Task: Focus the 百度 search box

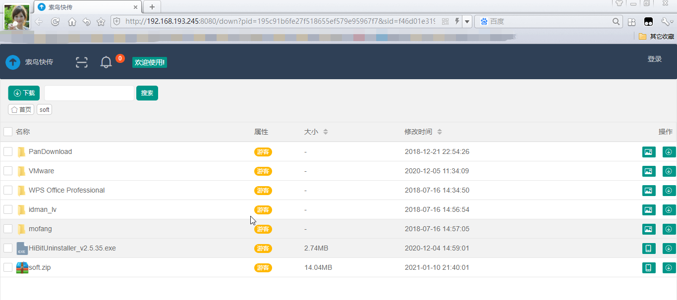Action: [549, 22]
